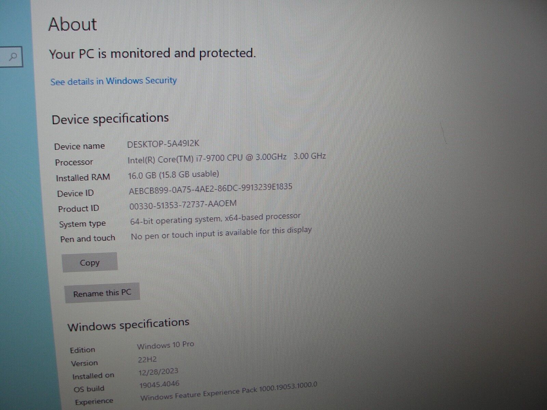Select the Edition label
This screenshot has height=410, width=547.
click(82, 350)
